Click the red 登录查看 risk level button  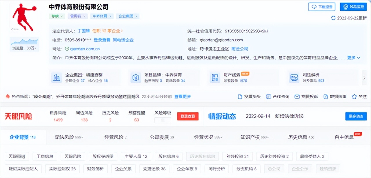click(188, 116)
